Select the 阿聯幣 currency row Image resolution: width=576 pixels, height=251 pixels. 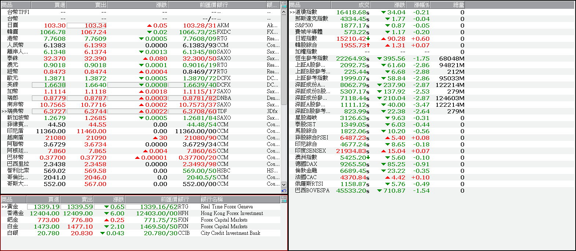(x=141, y=144)
